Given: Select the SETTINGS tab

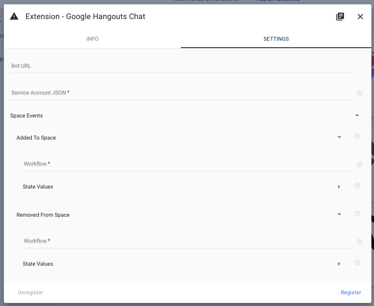Looking at the screenshot, I should click(276, 39).
